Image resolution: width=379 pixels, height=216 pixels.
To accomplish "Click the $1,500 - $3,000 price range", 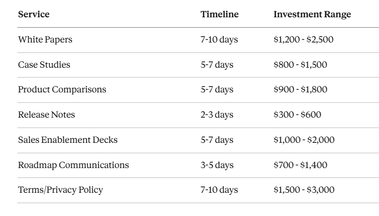I will click(x=304, y=190).
